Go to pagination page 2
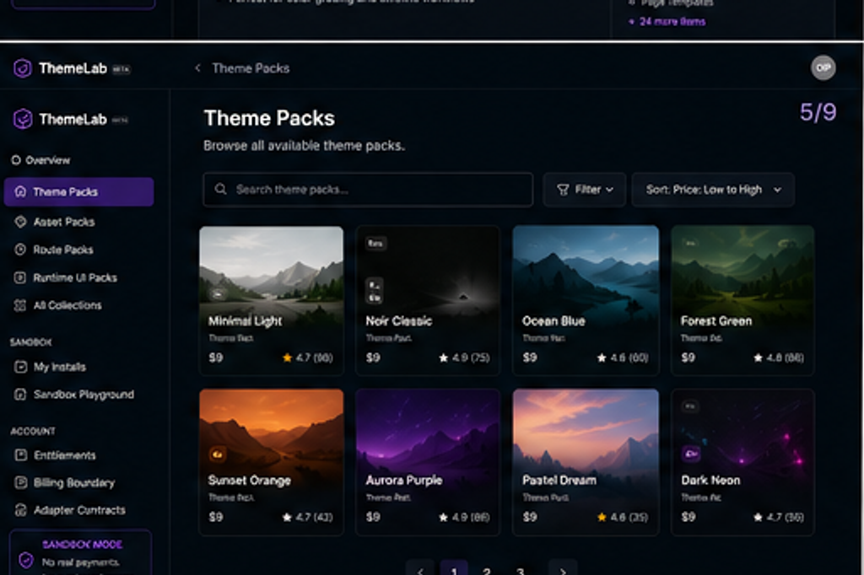The height and width of the screenshot is (575, 864). tap(487, 571)
